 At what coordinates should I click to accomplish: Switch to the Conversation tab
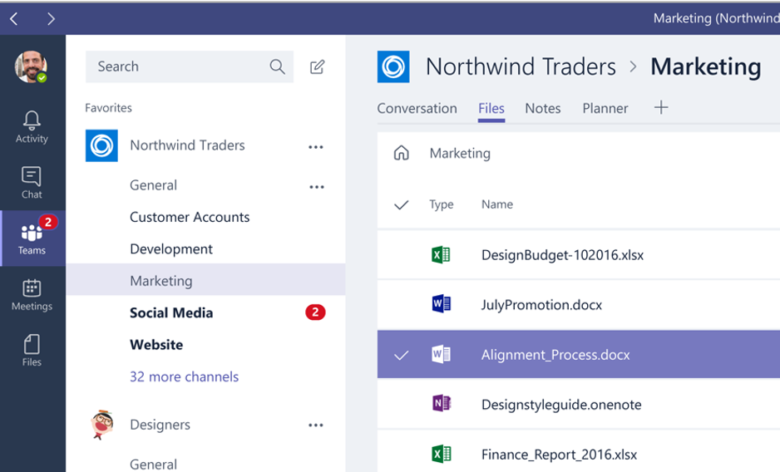(x=417, y=108)
